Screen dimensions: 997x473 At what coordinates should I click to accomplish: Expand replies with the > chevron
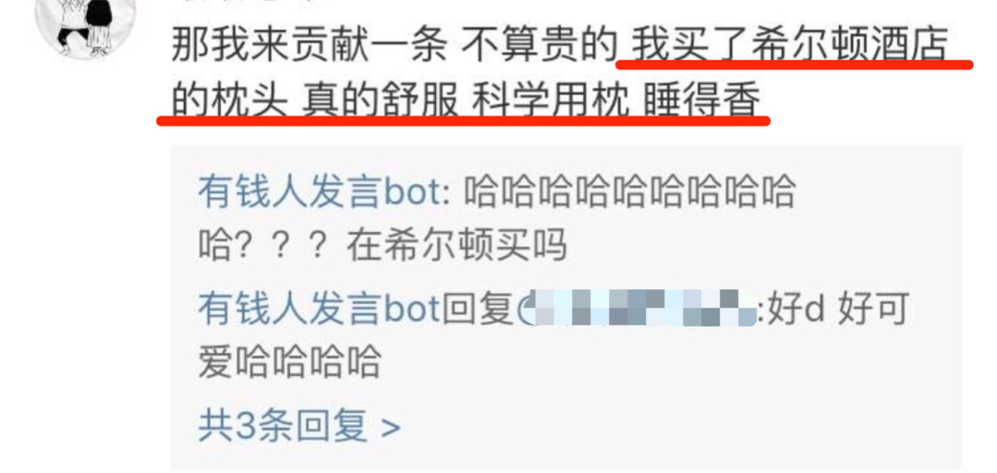[x=391, y=428]
